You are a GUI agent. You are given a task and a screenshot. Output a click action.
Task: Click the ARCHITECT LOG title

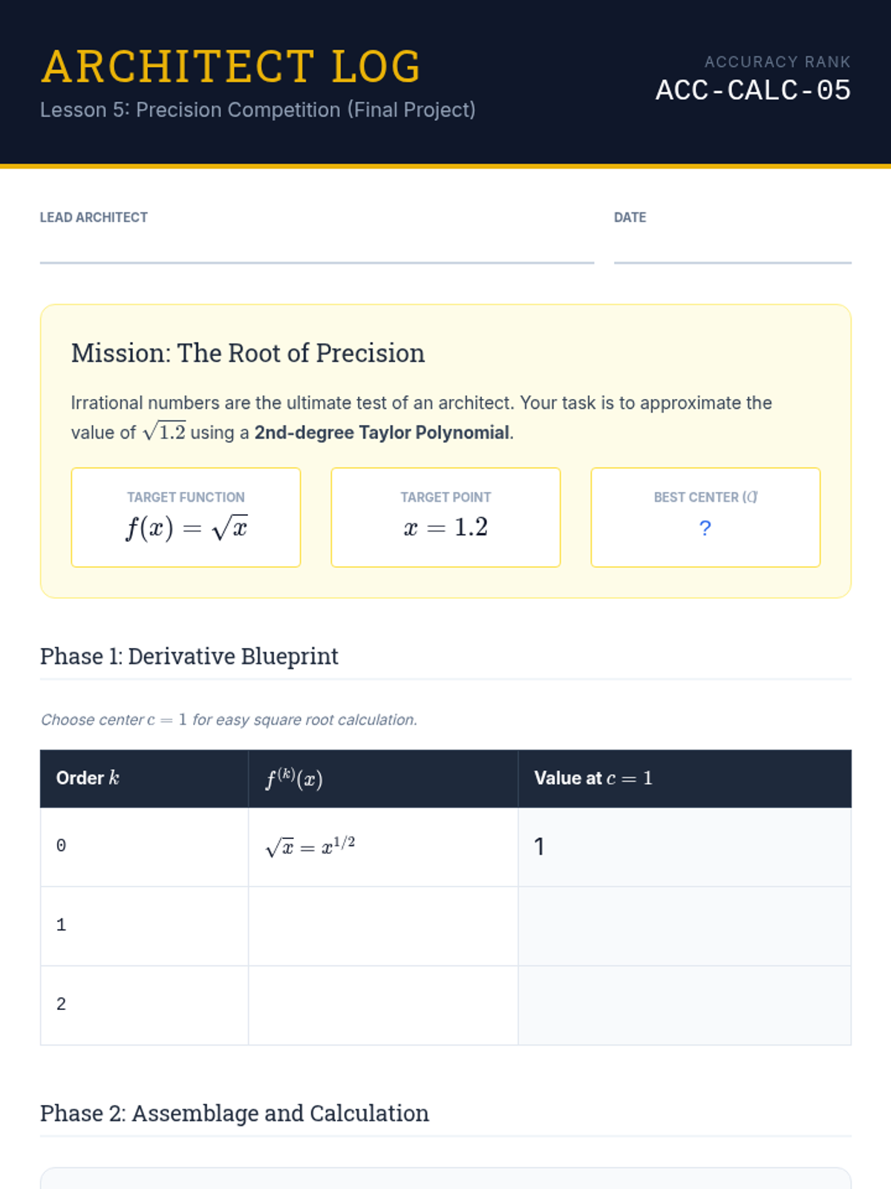click(231, 67)
